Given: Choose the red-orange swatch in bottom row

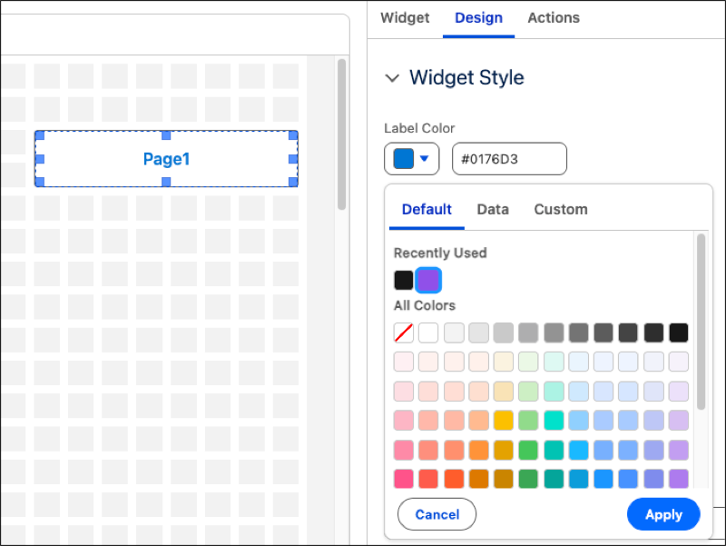Looking at the screenshot, I should 454,479.
